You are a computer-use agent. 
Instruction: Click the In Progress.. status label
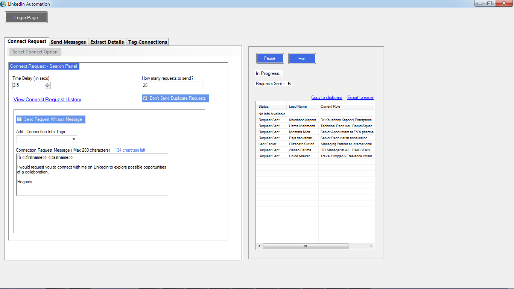click(x=268, y=73)
